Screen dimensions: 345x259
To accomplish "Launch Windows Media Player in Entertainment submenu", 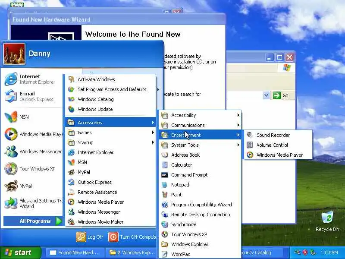I will pyautogui.click(x=278, y=155).
